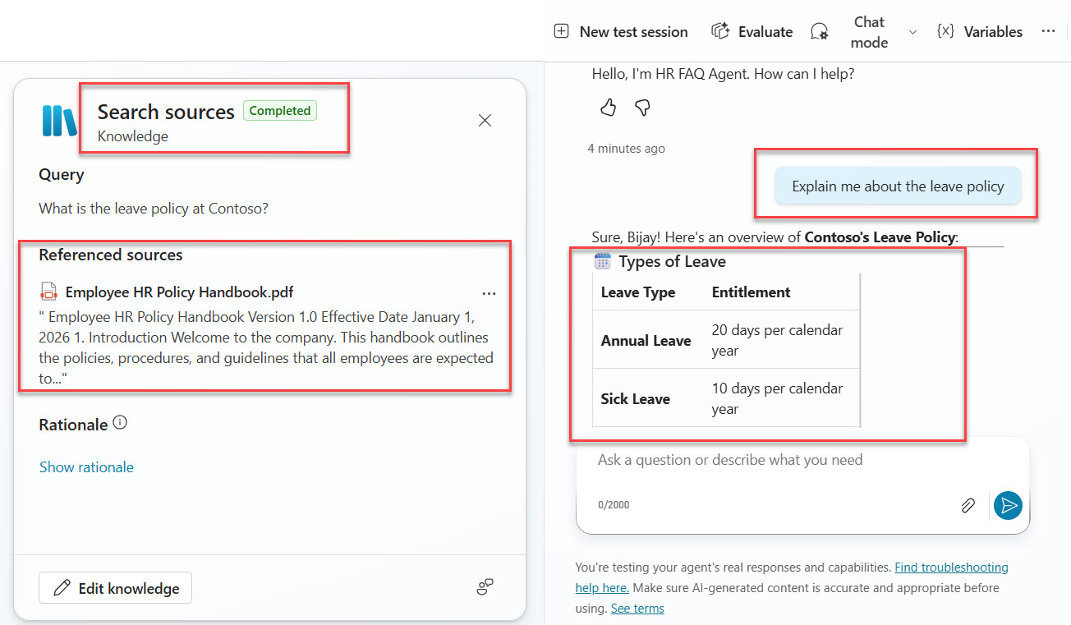Click the query text 'What is the leave policy at Contoso?'
The height and width of the screenshot is (625, 1071).
tap(154, 209)
